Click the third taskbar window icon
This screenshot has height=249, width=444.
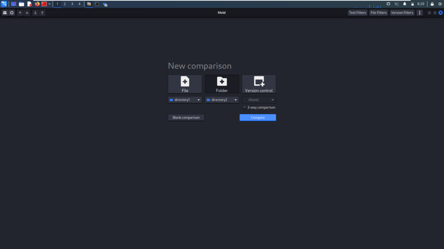105,4
